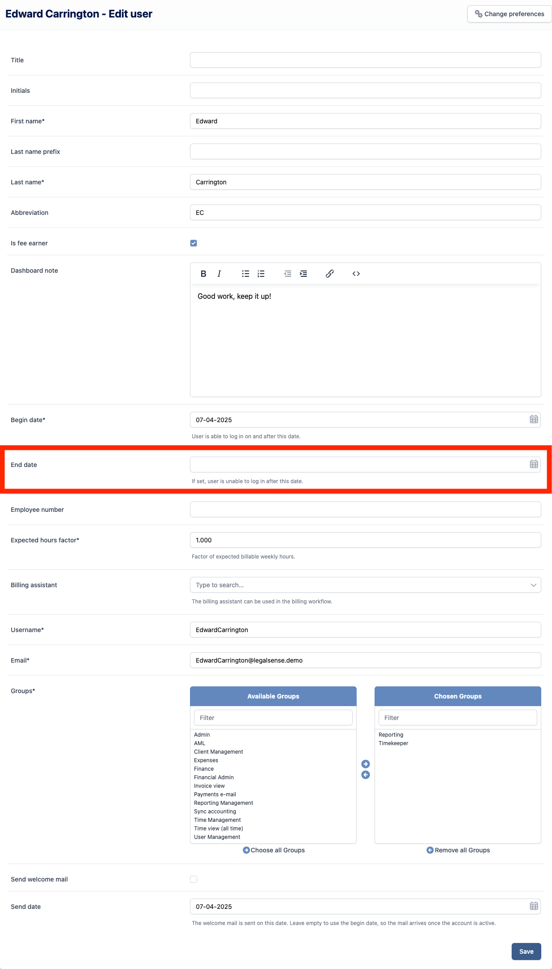Edit the Username field

[x=366, y=630]
